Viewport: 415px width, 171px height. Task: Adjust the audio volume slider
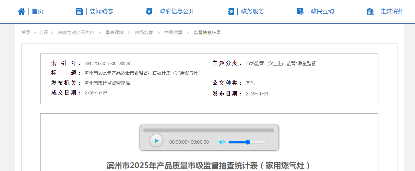[247, 142]
